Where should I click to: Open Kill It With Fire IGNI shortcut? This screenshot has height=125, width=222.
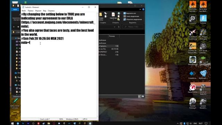pos(193,7)
